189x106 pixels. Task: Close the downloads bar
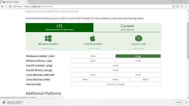[x=186, y=102]
